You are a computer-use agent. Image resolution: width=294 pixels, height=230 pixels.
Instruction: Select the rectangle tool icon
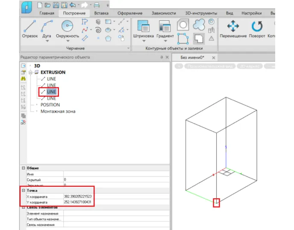(108, 21)
